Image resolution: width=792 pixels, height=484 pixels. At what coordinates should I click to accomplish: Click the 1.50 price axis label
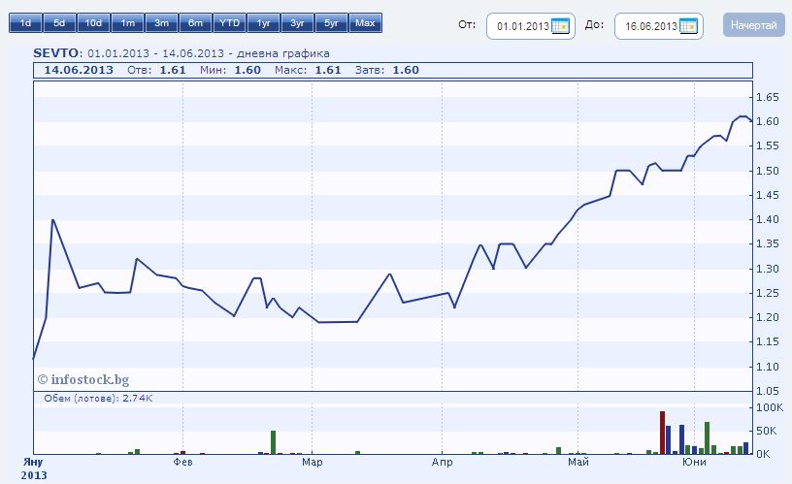tap(767, 171)
